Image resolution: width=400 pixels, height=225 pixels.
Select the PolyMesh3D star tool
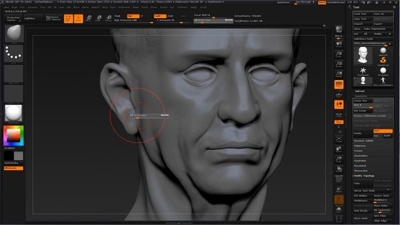(362, 71)
